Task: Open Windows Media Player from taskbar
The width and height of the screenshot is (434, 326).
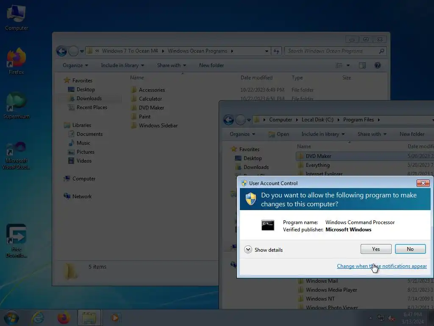Action: click(x=115, y=318)
